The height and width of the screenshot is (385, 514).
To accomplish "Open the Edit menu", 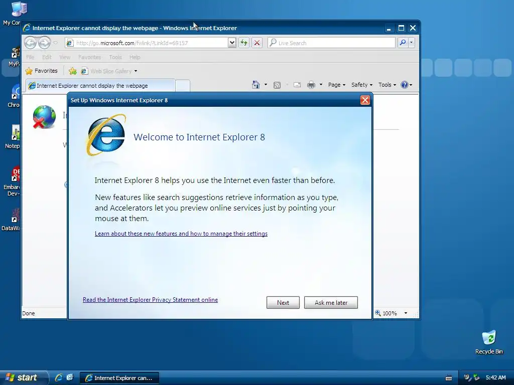I will point(47,57).
